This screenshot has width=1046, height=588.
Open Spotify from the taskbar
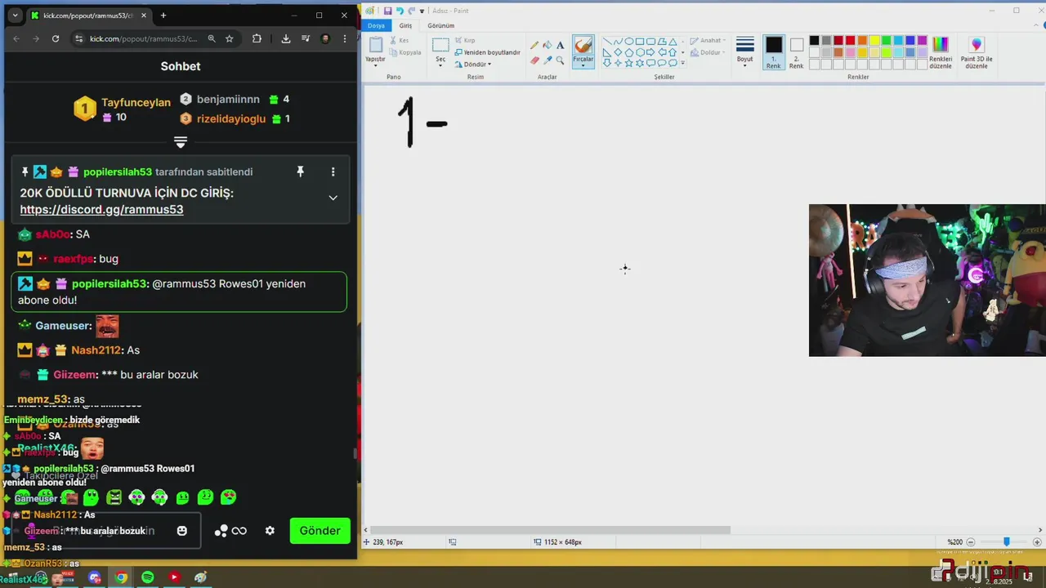coord(147,577)
